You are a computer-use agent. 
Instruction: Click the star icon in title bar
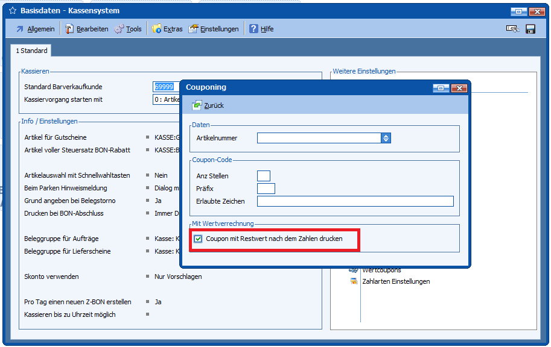12,11
